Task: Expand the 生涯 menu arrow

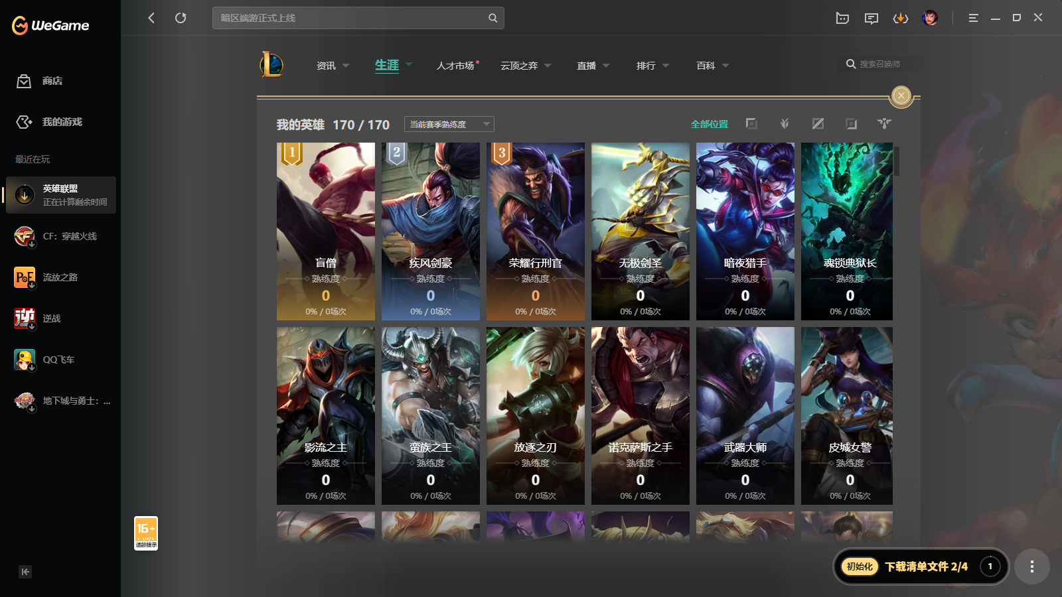Action: point(409,64)
